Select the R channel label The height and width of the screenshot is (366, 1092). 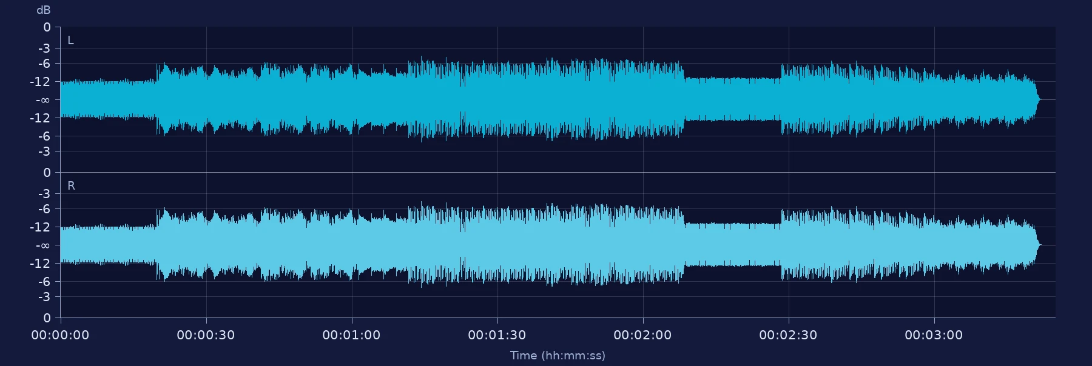[71, 186]
